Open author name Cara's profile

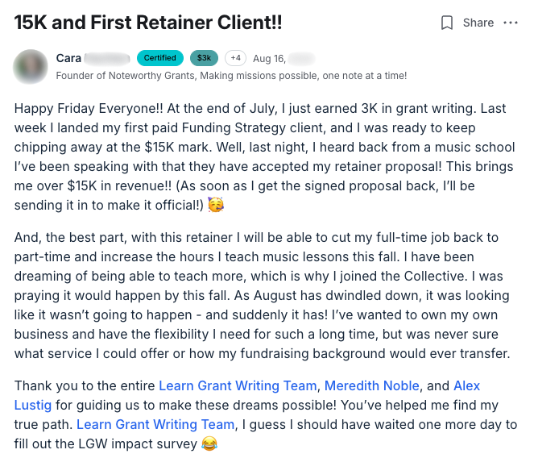pyautogui.click(x=69, y=58)
